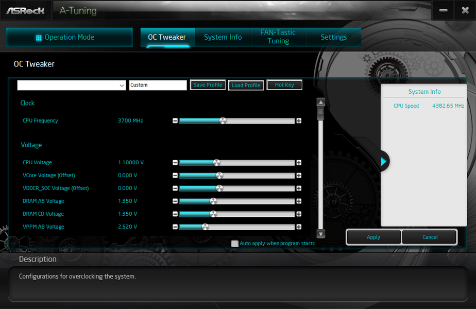Image resolution: width=476 pixels, height=309 pixels.
Task: Lower VDDCR_SOC Voltage (Offset) with the minus icon
Action: [x=175, y=188]
